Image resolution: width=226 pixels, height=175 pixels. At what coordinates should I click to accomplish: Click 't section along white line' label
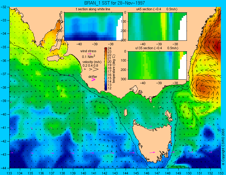(x=93, y=9)
